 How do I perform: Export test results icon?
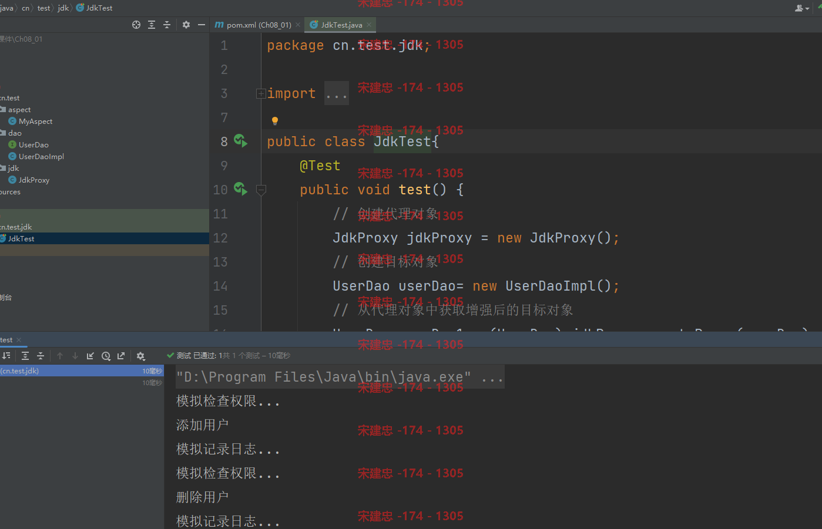coord(121,356)
